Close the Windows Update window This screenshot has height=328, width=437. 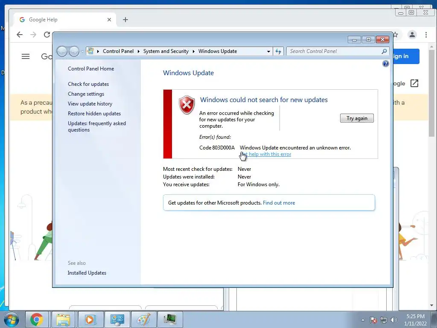[383, 40]
